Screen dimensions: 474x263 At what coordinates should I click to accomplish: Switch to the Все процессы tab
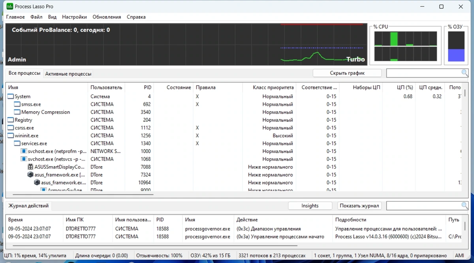coord(24,73)
